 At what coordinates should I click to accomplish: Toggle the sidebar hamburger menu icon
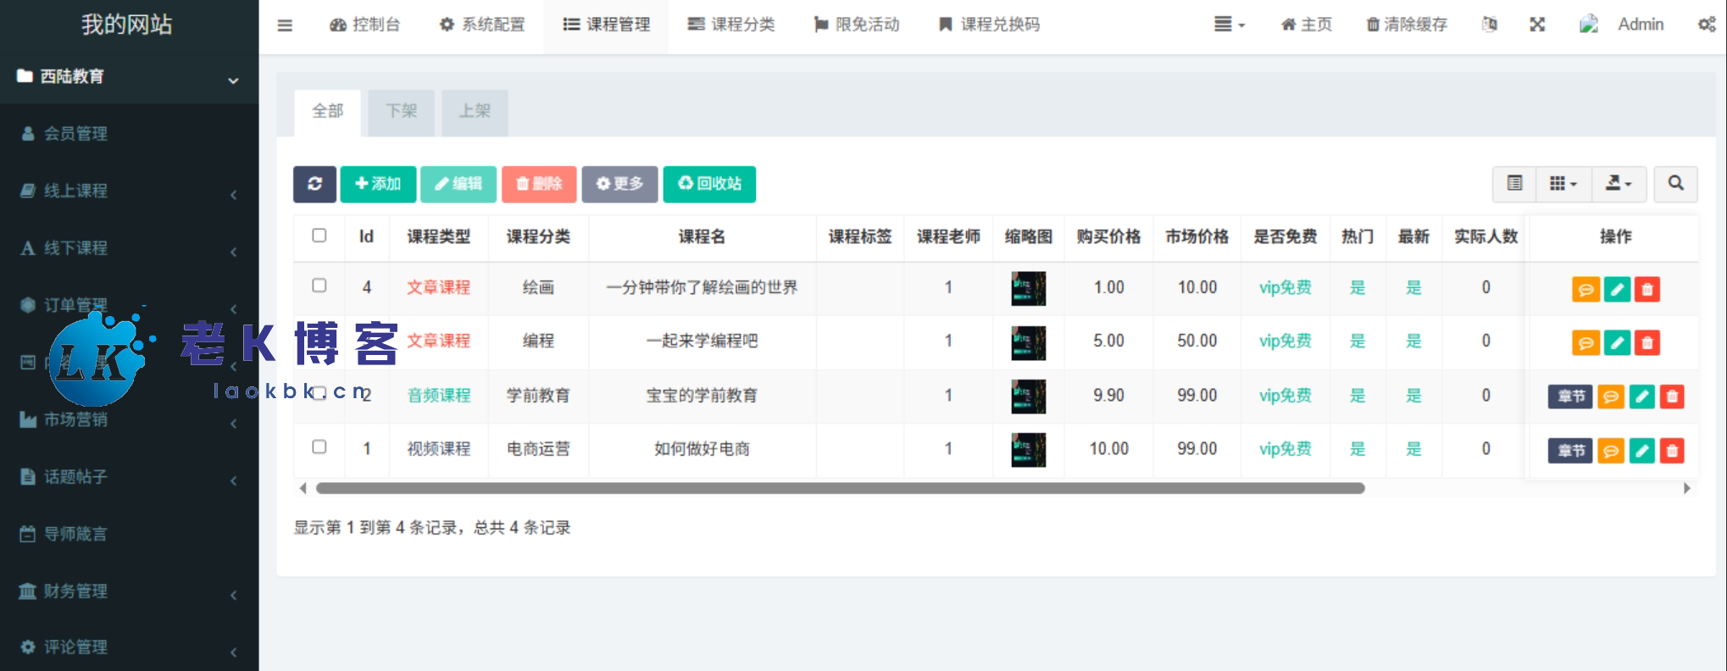(x=285, y=25)
